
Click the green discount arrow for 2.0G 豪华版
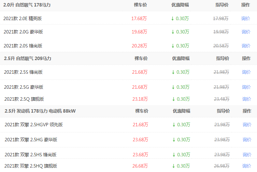173,32
